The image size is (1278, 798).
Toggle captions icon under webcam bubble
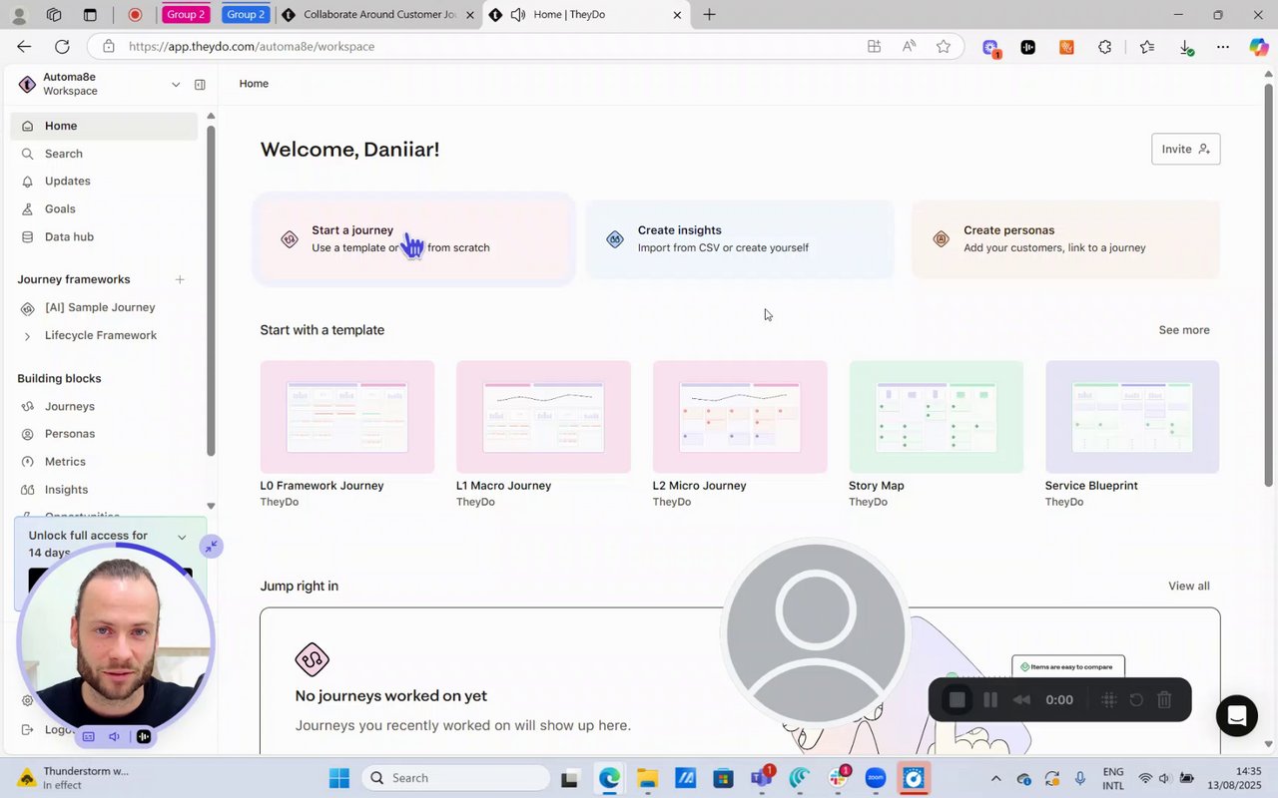(89, 737)
